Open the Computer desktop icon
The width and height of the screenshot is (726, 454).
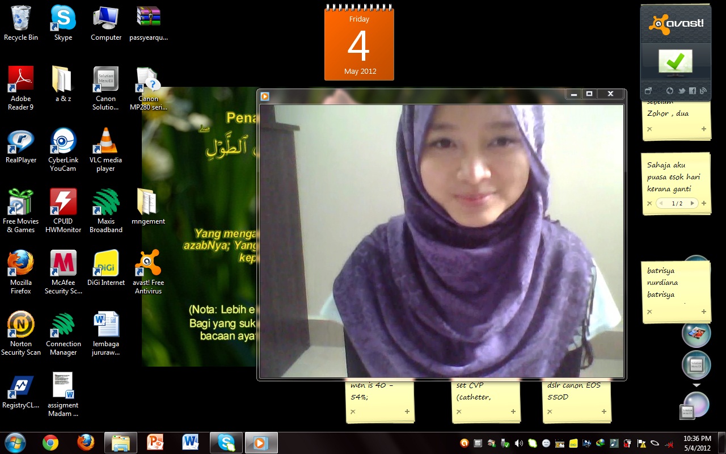coord(106,23)
